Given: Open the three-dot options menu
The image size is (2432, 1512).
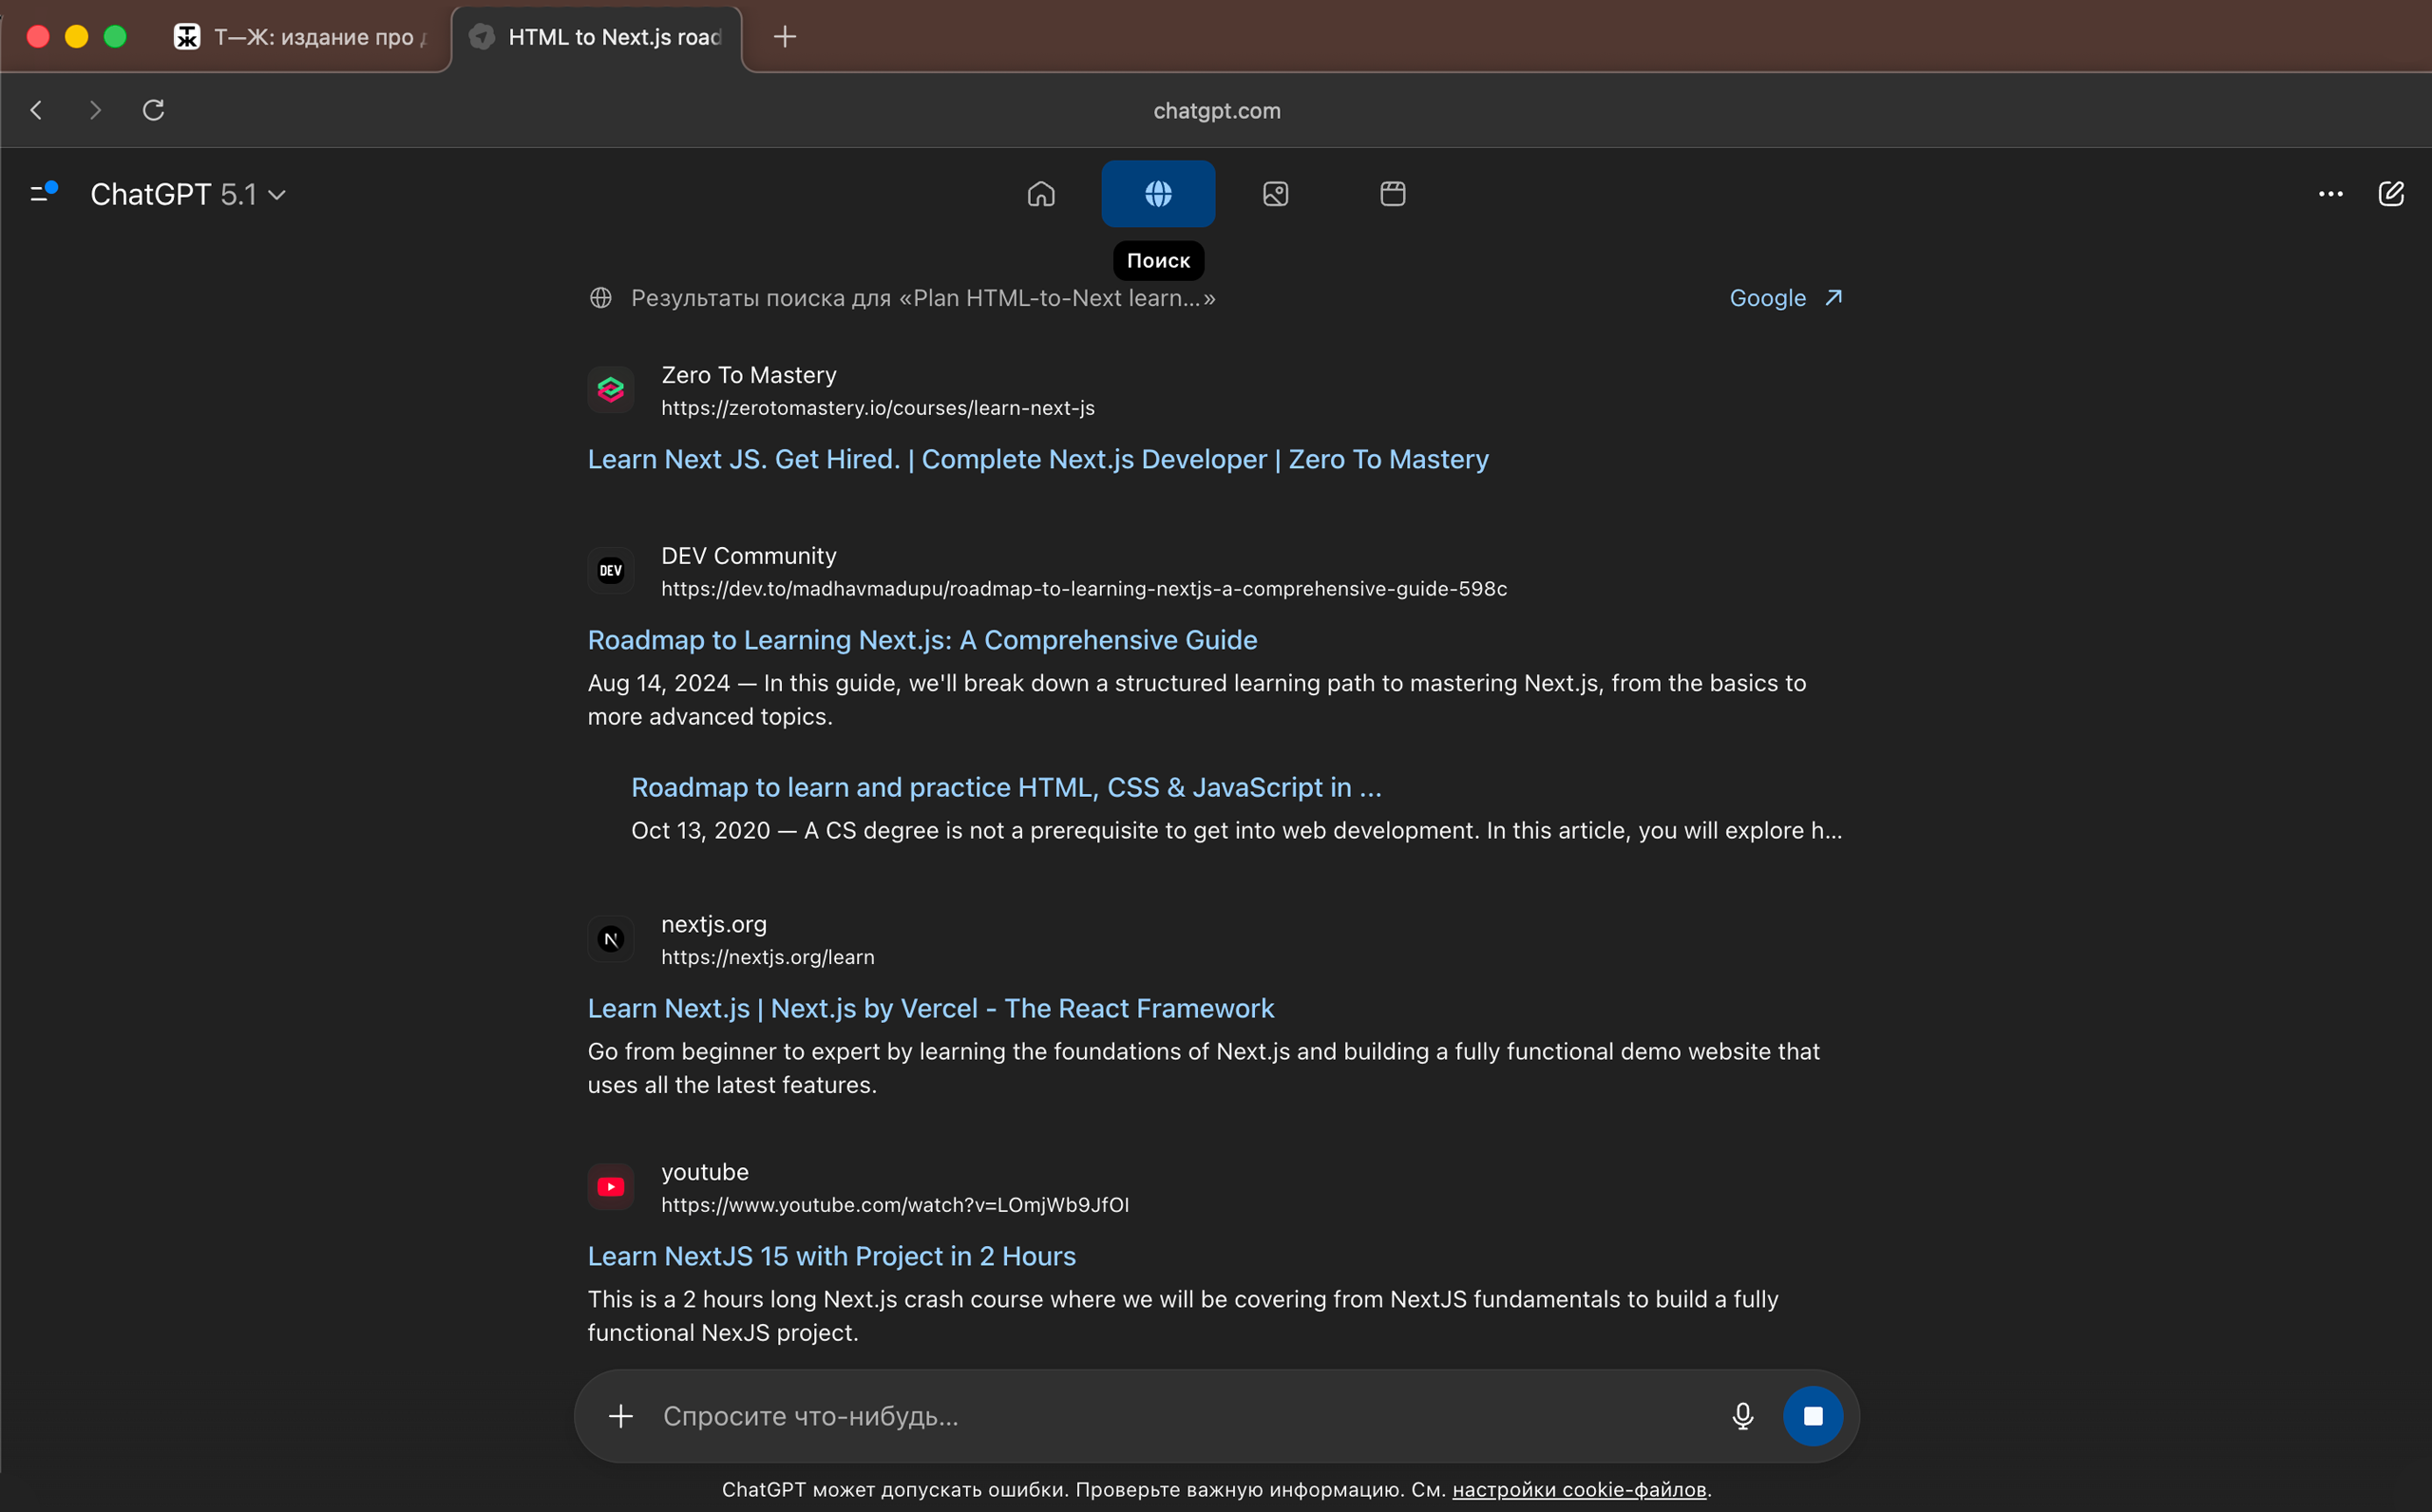Looking at the screenshot, I should click(2330, 194).
